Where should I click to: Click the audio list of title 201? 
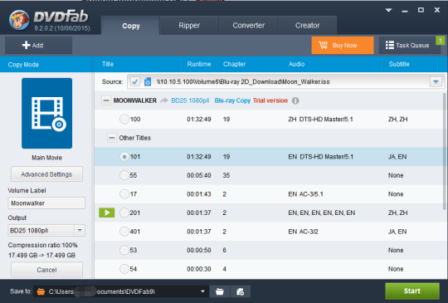tap(321, 213)
